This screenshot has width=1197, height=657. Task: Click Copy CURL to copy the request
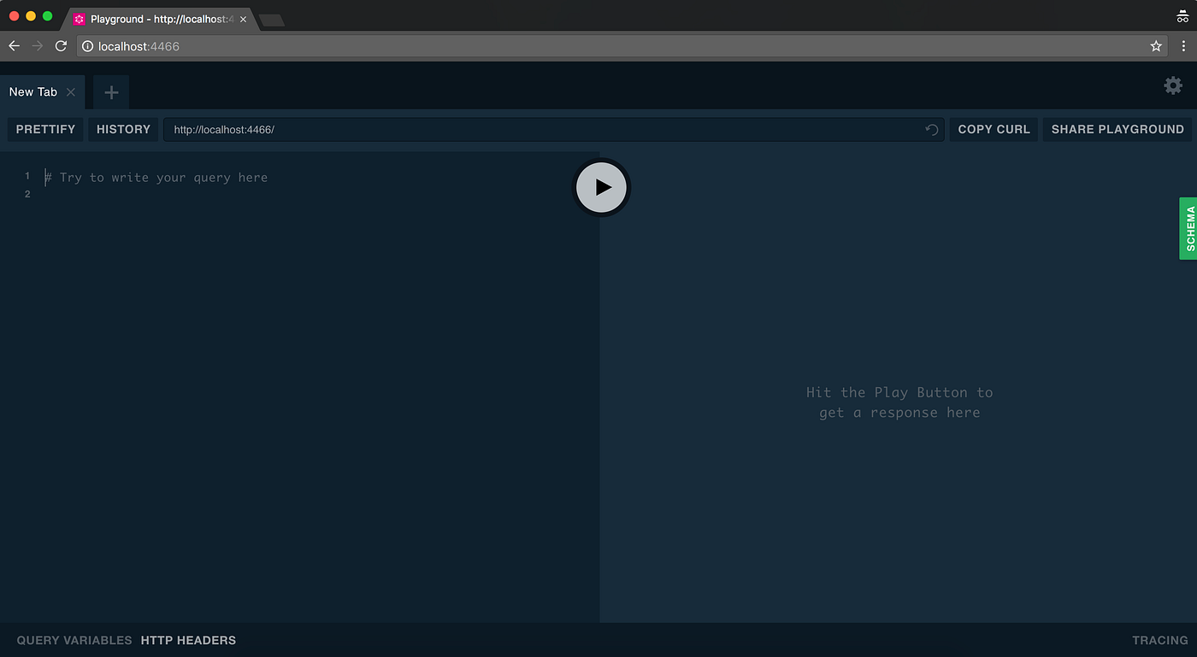994,129
